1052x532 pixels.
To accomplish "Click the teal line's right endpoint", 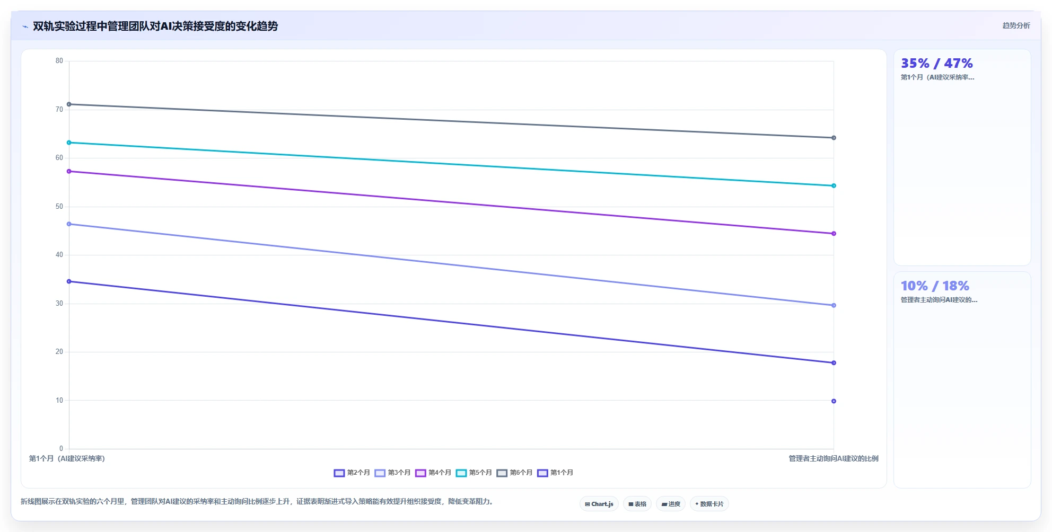I will point(834,186).
